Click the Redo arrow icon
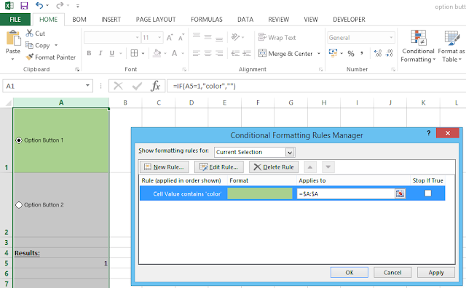 point(60,5)
